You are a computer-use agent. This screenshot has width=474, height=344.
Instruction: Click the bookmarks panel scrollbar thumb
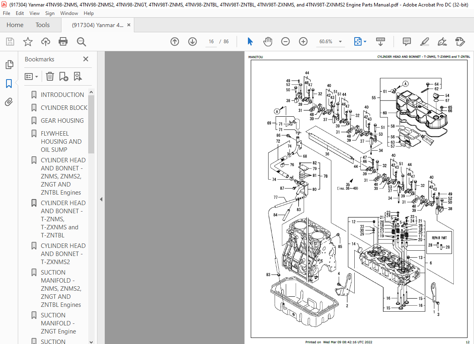point(91,124)
